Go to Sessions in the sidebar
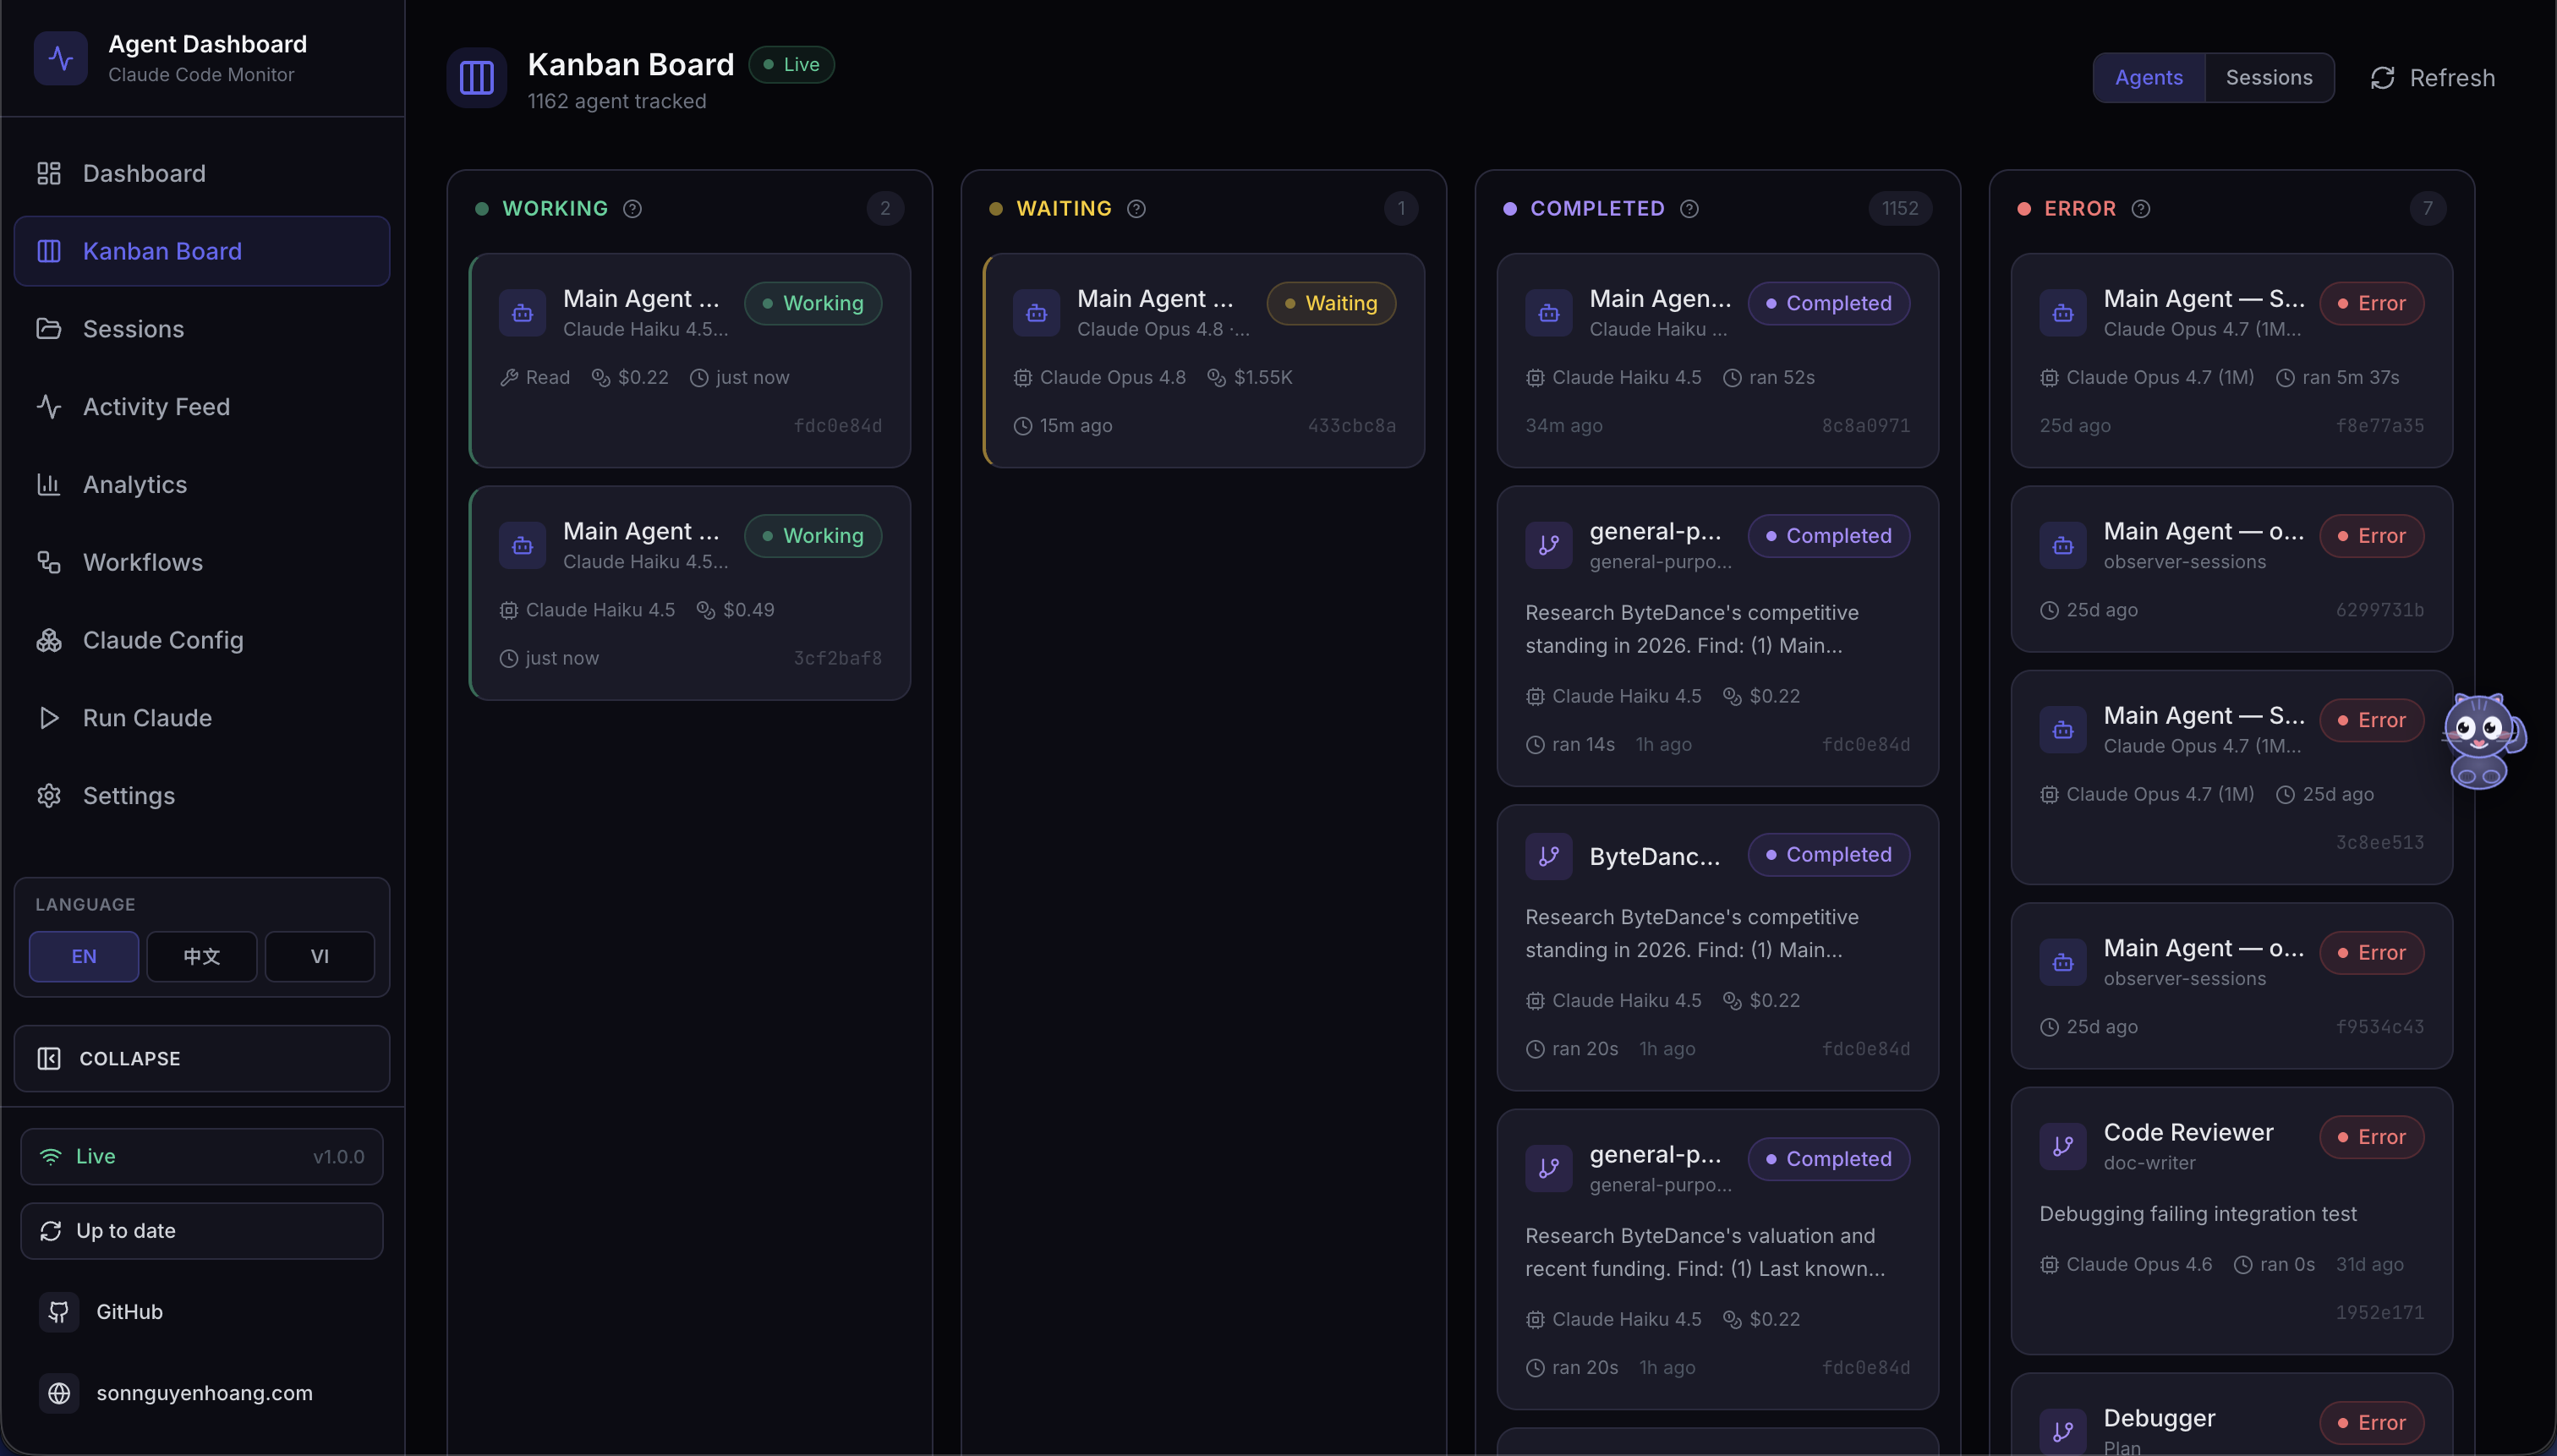Viewport: 2557px width, 1456px height. coord(202,329)
